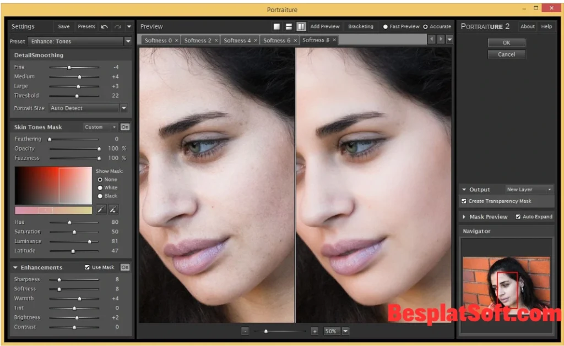The width and height of the screenshot is (564, 346).
Task: Switch to the Softness 4 preview tab
Action: tap(238, 40)
